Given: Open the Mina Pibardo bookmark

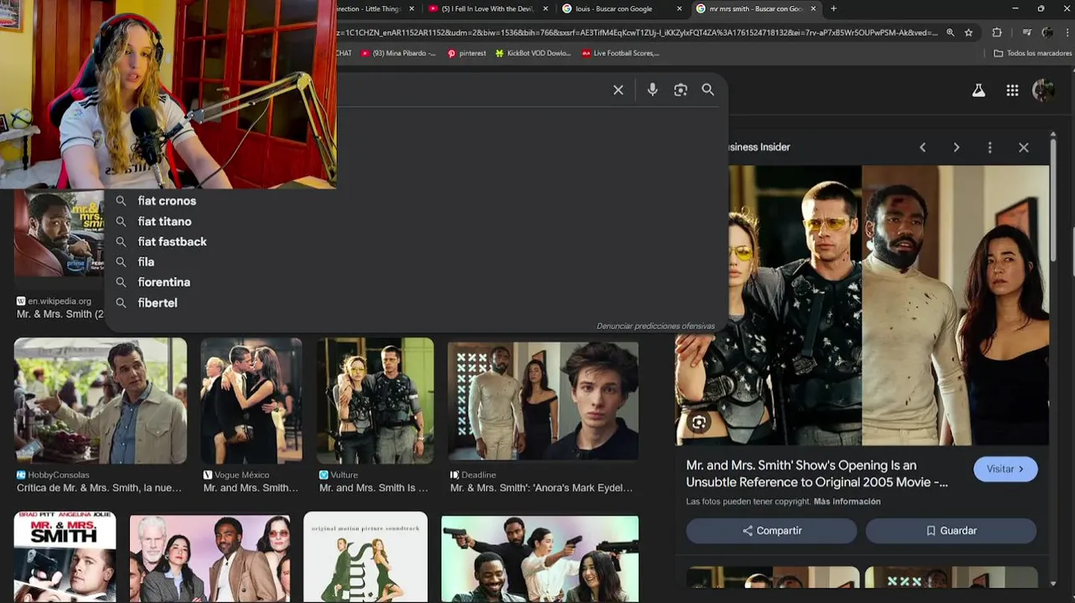Looking at the screenshot, I should coord(399,53).
